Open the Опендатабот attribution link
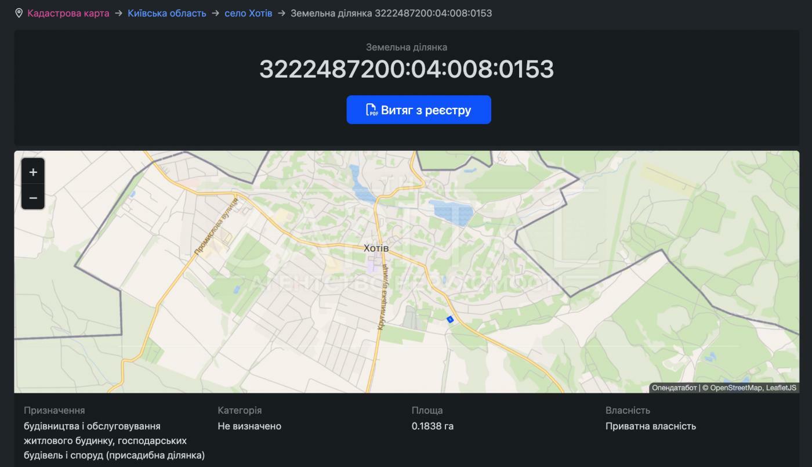The width and height of the screenshot is (812, 467). [674, 388]
